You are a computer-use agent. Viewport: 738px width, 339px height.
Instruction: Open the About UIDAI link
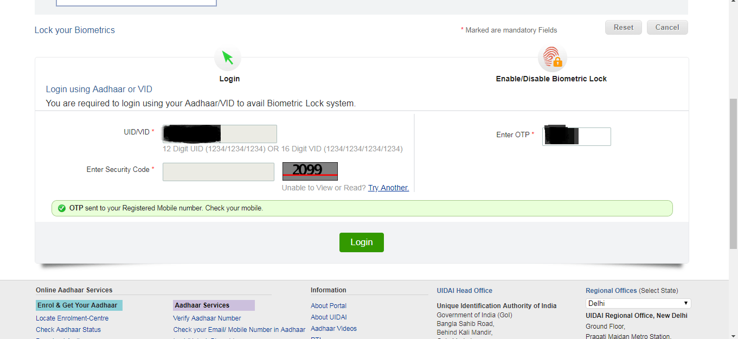point(329,317)
